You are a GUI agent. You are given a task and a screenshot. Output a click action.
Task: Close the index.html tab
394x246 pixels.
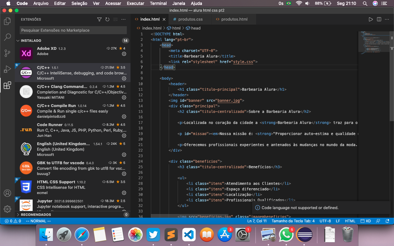[164, 19]
